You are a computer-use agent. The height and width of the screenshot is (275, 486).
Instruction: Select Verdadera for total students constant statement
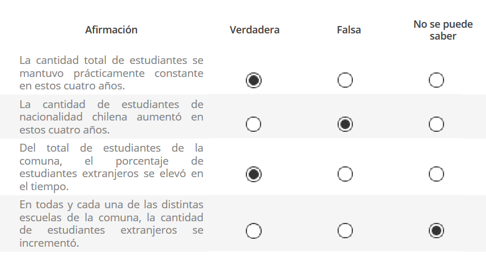click(x=254, y=80)
